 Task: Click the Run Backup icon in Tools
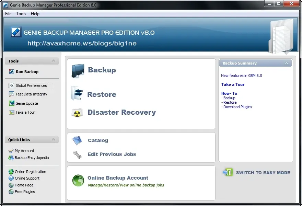[11, 72]
